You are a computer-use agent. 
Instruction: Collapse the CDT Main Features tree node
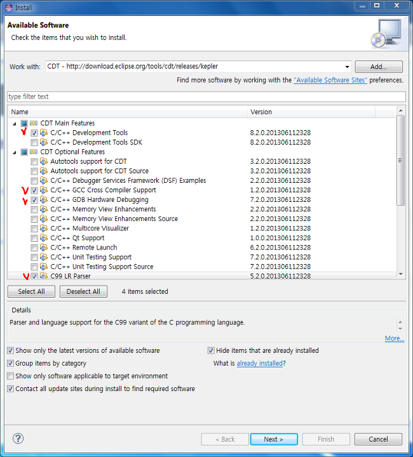click(15, 124)
